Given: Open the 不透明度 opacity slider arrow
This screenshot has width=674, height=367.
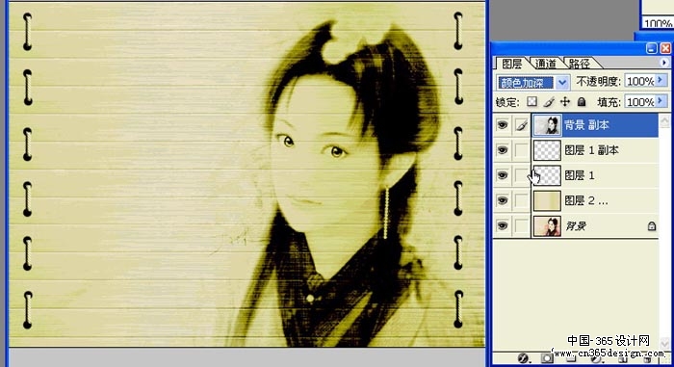Looking at the screenshot, I should [x=661, y=81].
